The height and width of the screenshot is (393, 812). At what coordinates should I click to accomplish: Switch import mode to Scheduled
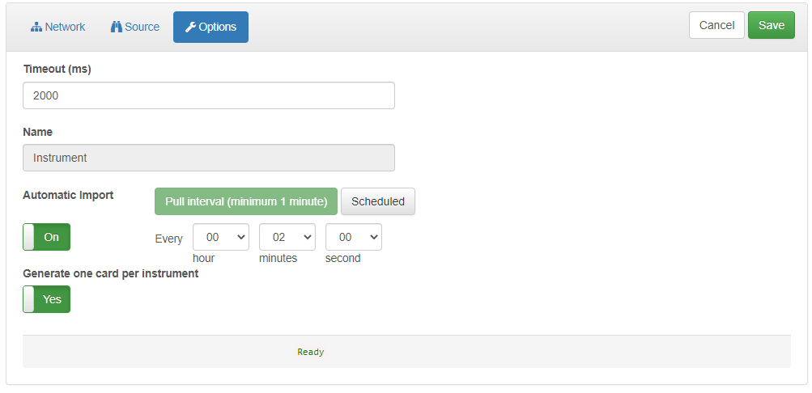(x=378, y=201)
